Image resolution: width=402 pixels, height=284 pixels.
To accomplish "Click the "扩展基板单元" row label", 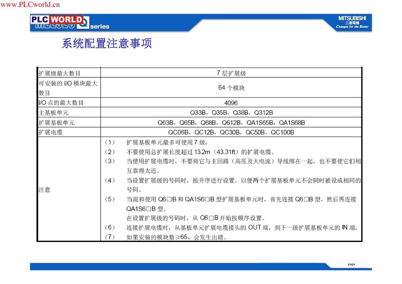I will 56,123.
